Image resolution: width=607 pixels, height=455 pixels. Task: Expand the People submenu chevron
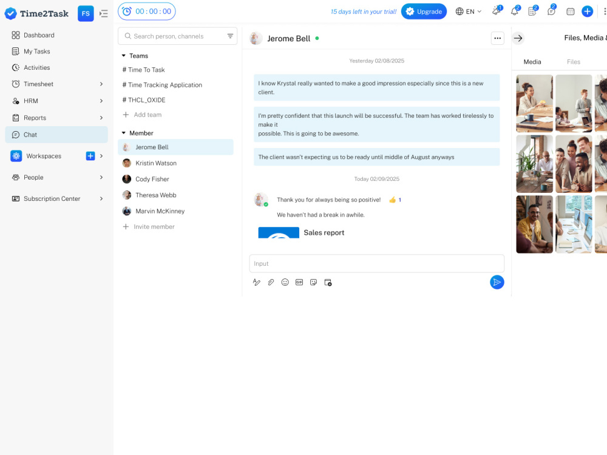click(101, 177)
